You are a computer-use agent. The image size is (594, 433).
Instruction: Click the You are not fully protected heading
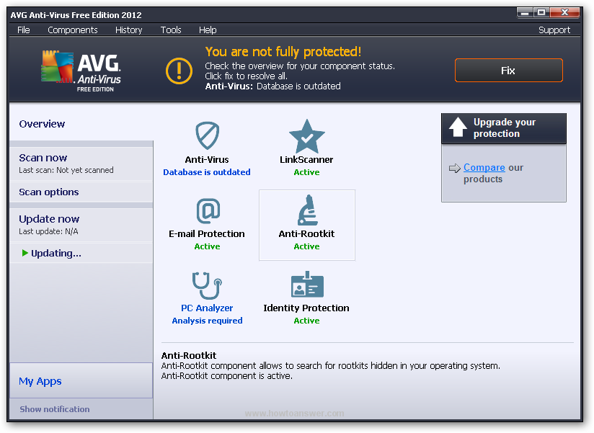click(283, 51)
